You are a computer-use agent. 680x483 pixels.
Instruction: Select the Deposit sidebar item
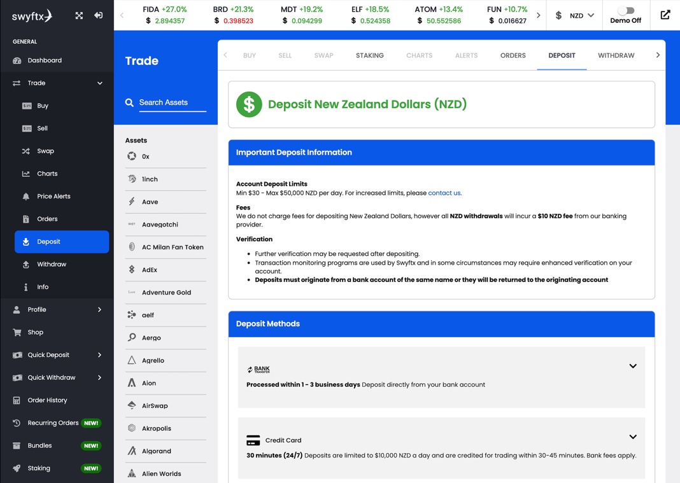click(62, 242)
